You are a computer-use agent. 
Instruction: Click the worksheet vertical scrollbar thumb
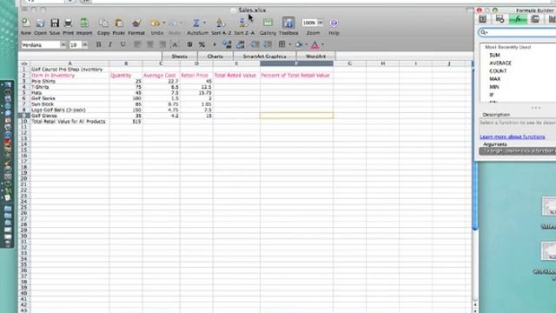tap(475, 149)
